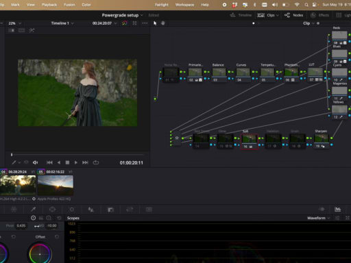Toggle the Effects panel button
Viewport: 351px width, 263px height.
(x=319, y=15)
